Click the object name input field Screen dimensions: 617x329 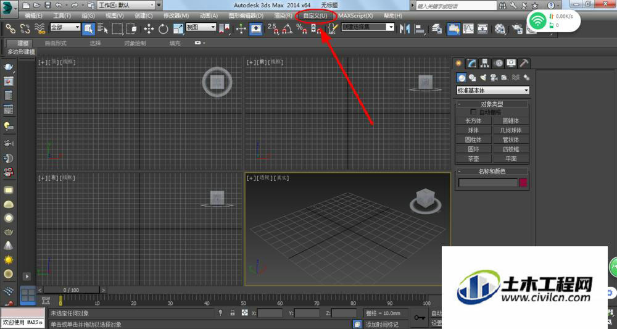(488, 183)
